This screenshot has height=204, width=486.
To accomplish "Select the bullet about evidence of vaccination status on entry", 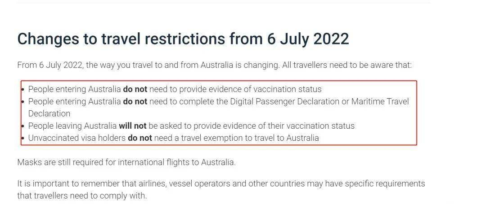I will (x=175, y=89).
